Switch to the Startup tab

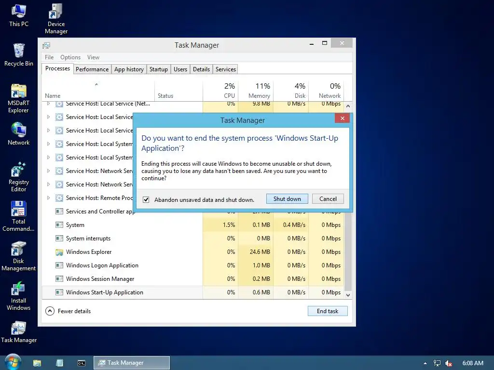coord(158,69)
